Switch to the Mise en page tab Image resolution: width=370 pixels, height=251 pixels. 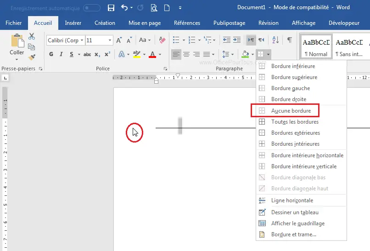(145, 23)
